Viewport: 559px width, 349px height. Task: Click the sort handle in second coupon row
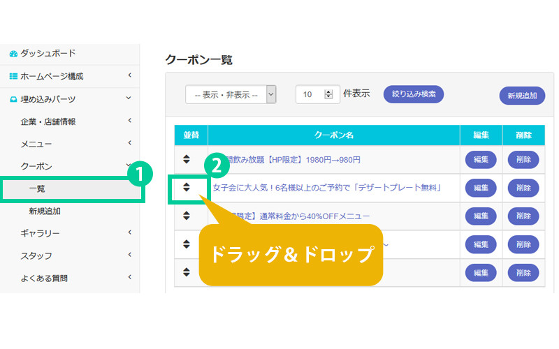[x=187, y=187]
